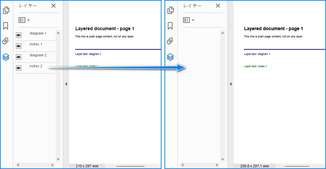Close the layers panel in right window
Screen dimensions: 326x169
tap(218, 6)
